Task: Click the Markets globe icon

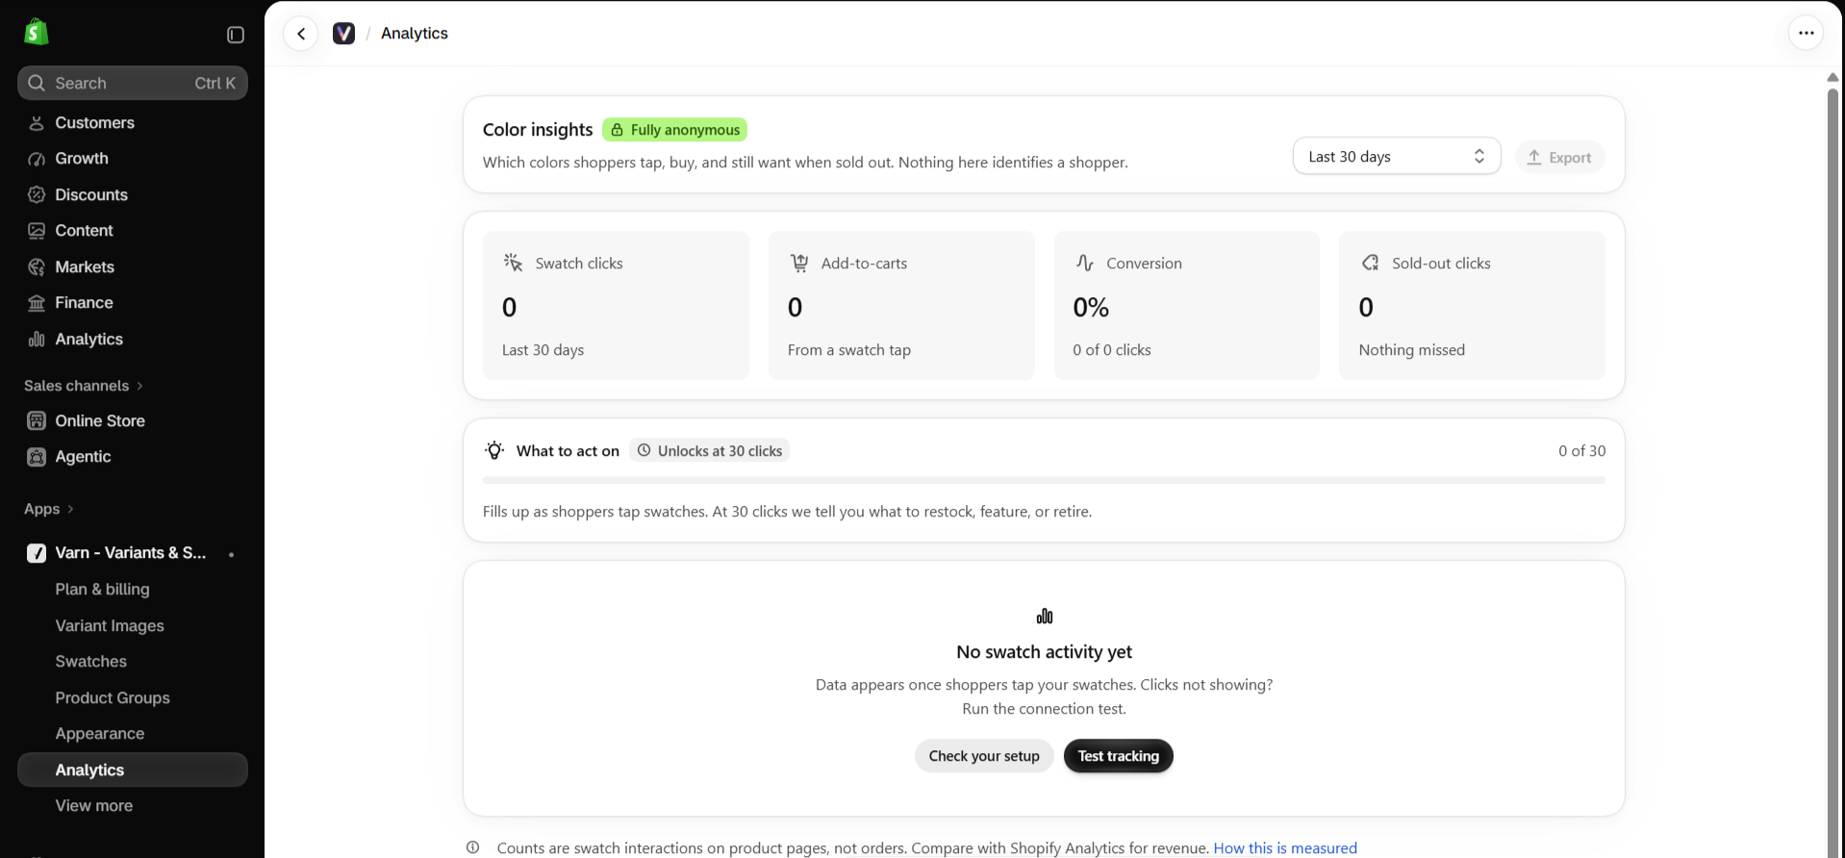Action: click(x=37, y=267)
